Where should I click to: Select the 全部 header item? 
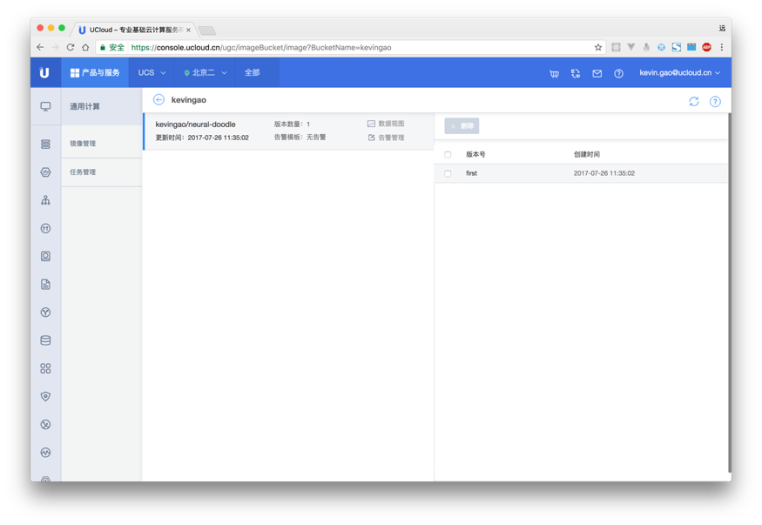(253, 73)
